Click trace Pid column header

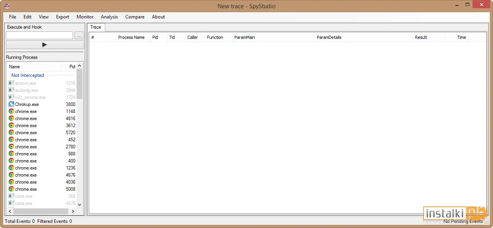(x=159, y=37)
